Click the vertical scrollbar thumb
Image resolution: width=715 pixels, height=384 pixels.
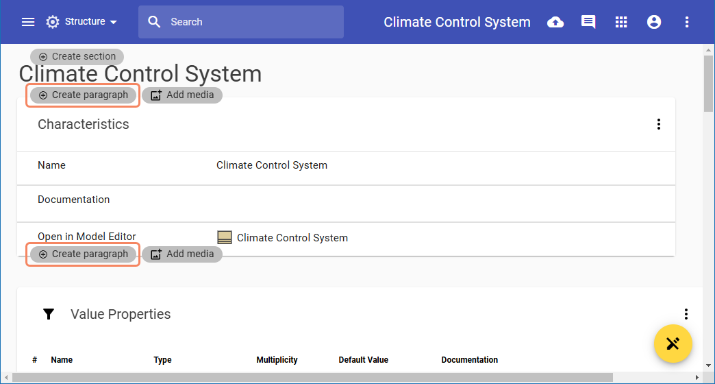point(709,82)
